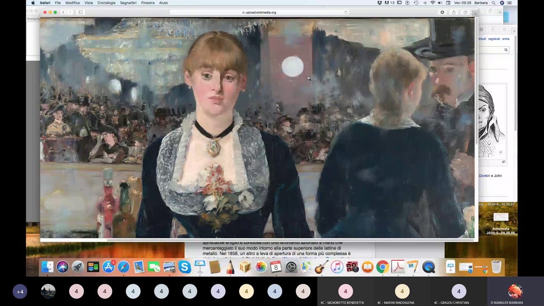Reload the upload.wikimedia.org page
This screenshot has width=544, height=306.
pyautogui.click(x=346, y=12)
